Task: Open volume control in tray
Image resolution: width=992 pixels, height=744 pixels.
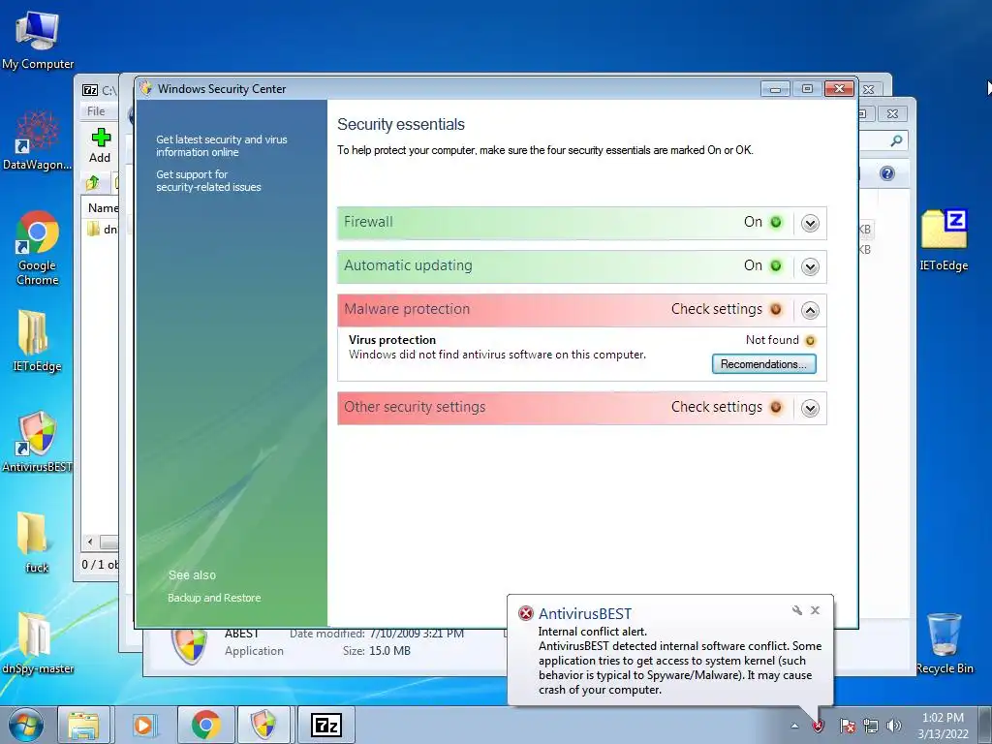Action: coord(894,727)
